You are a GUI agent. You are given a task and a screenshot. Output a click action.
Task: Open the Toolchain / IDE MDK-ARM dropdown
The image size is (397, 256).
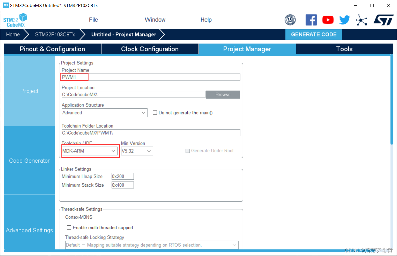point(89,151)
